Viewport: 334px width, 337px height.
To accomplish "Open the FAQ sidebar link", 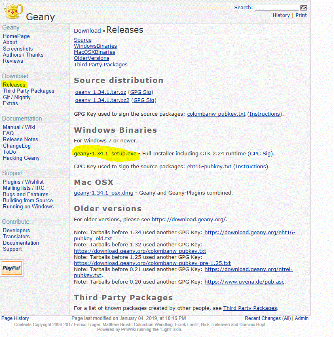I will 8,133.
